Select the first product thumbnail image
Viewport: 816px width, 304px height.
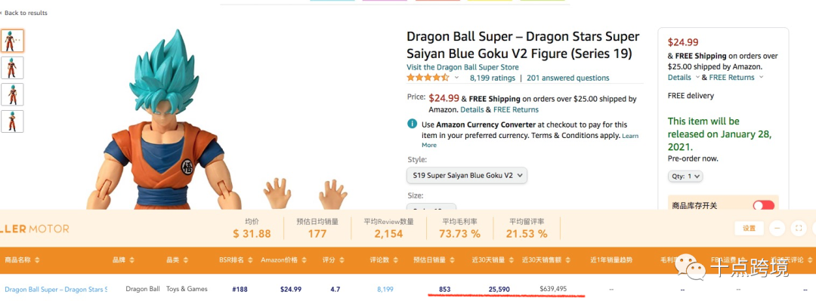12,41
